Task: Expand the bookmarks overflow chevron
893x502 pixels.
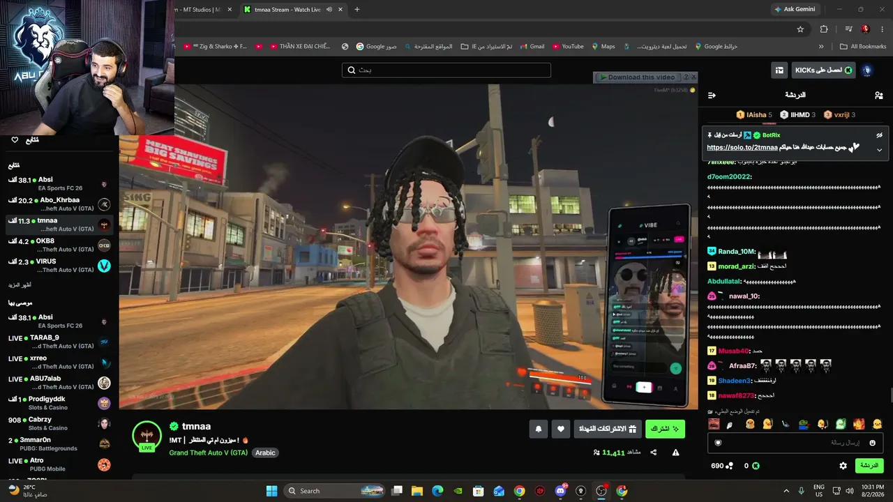Action: [x=821, y=47]
